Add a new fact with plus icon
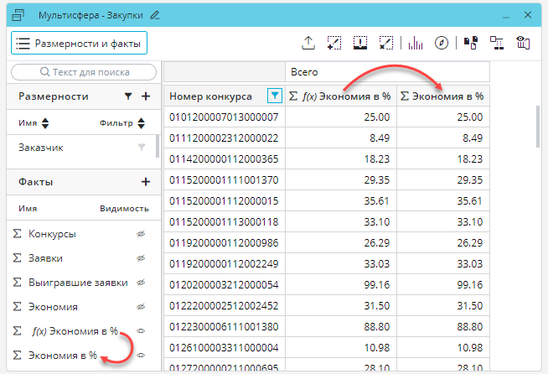Screen dimensions: 548x374 146,181
